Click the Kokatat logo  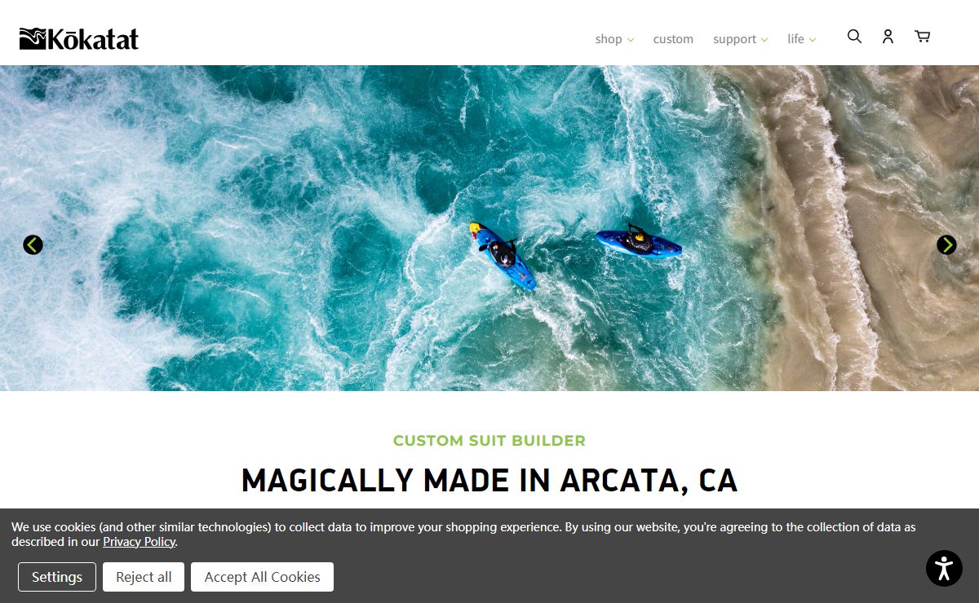click(79, 38)
